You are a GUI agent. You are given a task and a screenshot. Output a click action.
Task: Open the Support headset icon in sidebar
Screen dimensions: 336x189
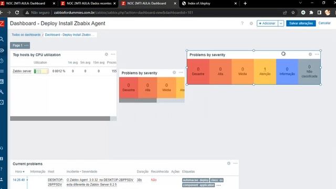tap(2, 148)
